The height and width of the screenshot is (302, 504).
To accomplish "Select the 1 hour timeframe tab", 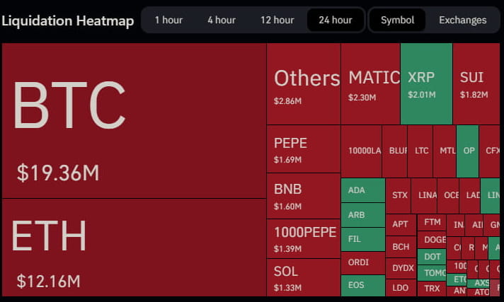I will click(168, 20).
